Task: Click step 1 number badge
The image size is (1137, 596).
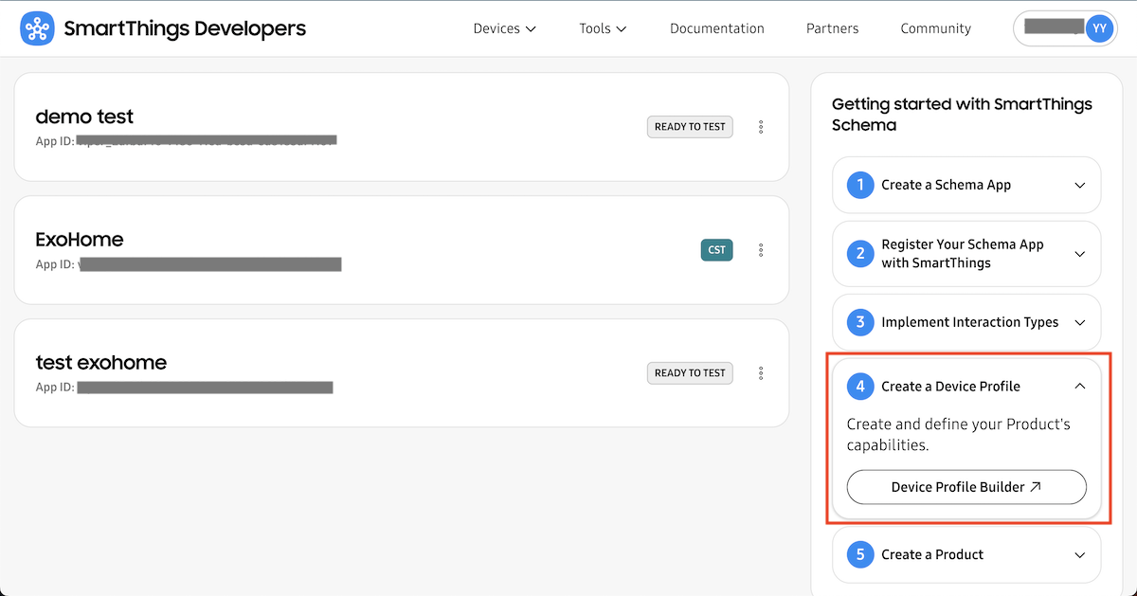Action: (860, 185)
